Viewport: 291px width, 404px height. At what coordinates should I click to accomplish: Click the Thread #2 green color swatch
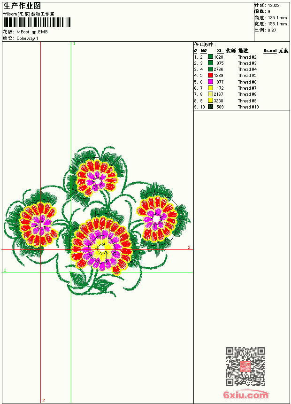(210, 57)
